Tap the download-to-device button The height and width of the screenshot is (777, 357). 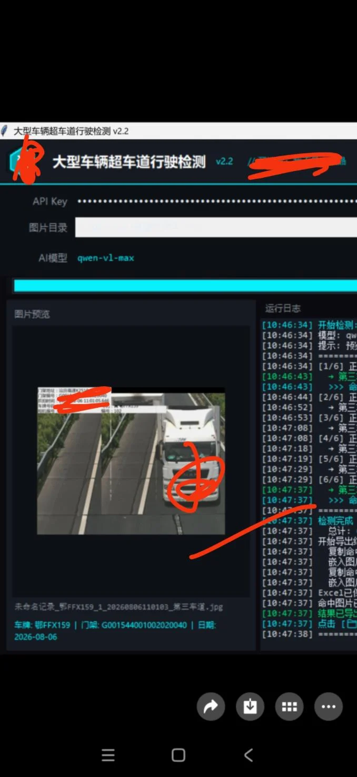click(x=250, y=706)
